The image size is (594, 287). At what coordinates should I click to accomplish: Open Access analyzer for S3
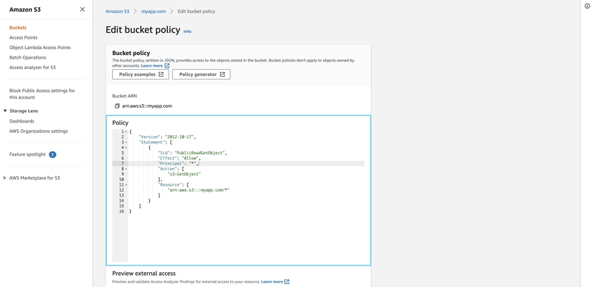click(33, 68)
